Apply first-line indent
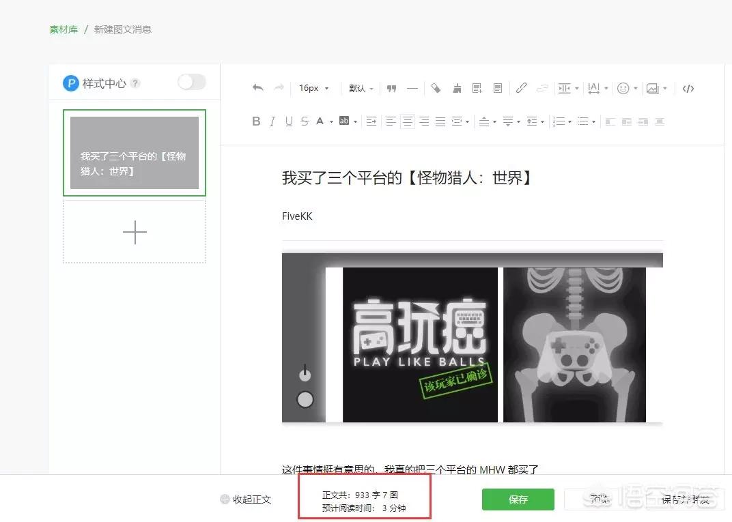Viewport: 732px width, 522px height. pyautogui.click(x=371, y=121)
